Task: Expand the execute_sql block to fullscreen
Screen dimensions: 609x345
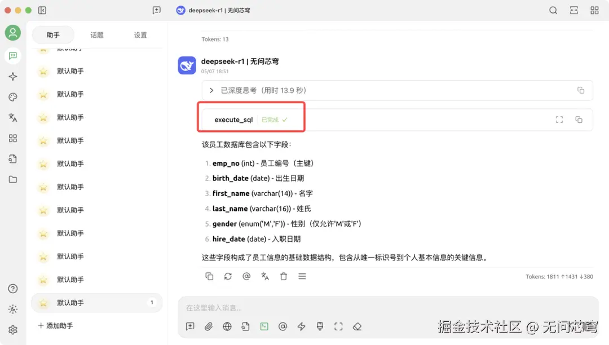Action: click(559, 119)
